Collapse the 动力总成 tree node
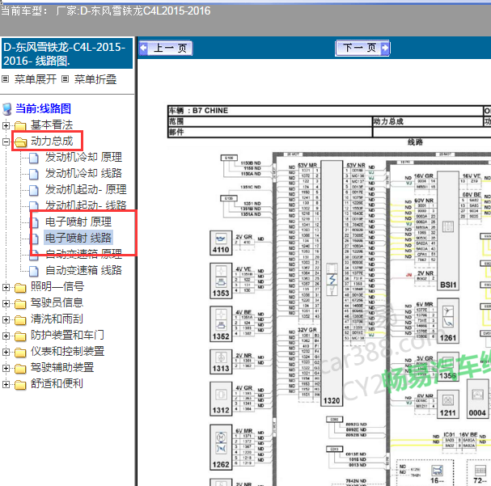 6,142
